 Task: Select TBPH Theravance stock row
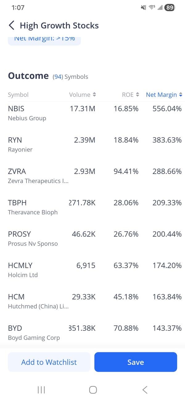click(x=92, y=207)
